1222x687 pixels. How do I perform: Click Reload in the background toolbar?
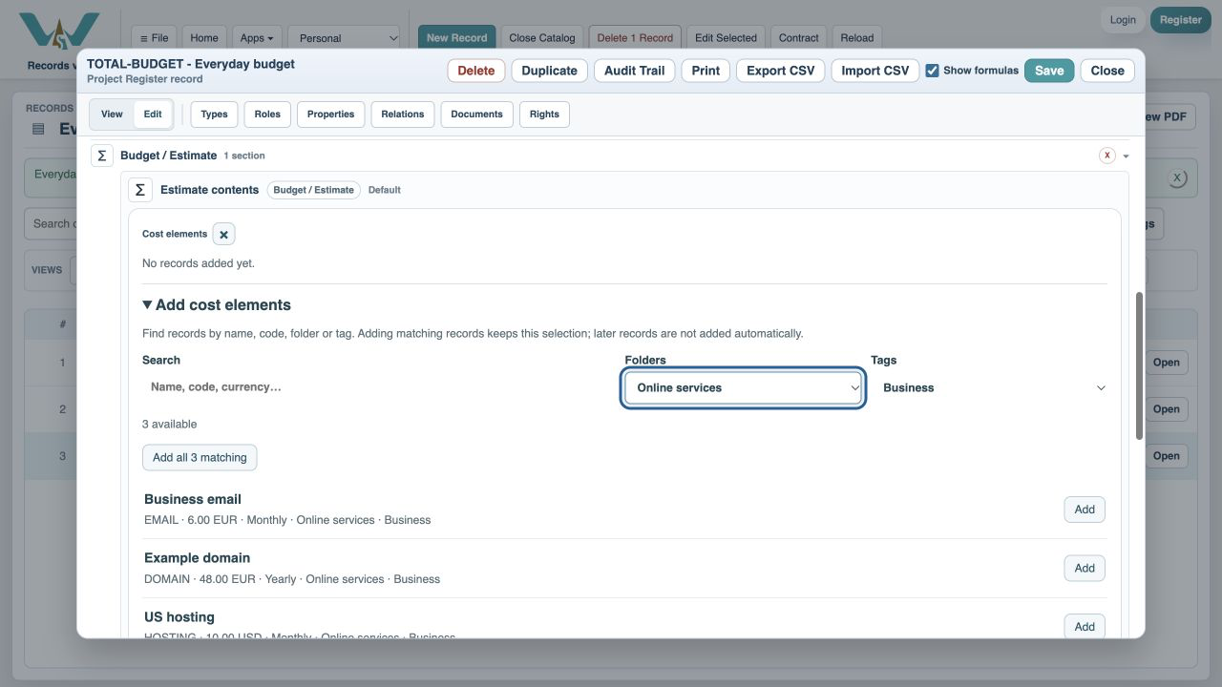click(857, 38)
